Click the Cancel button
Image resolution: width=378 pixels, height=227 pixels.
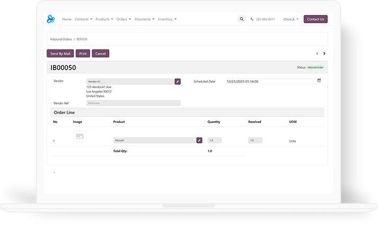click(100, 53)
